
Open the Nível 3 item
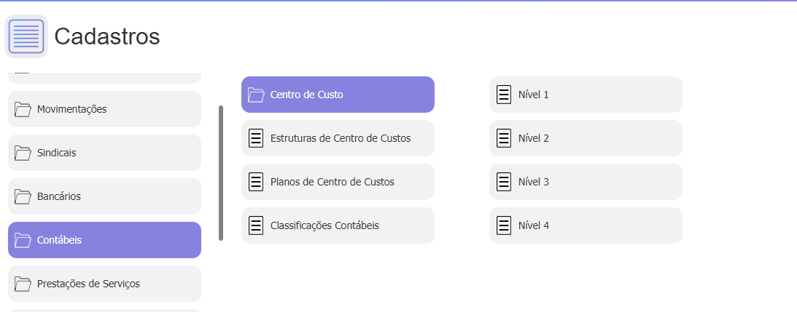click(586, 182)
